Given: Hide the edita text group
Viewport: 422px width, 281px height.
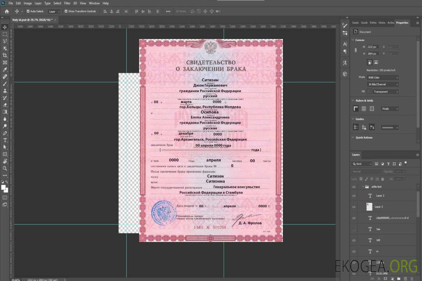Looking at the screenshot, I should (x=354, y=187).
